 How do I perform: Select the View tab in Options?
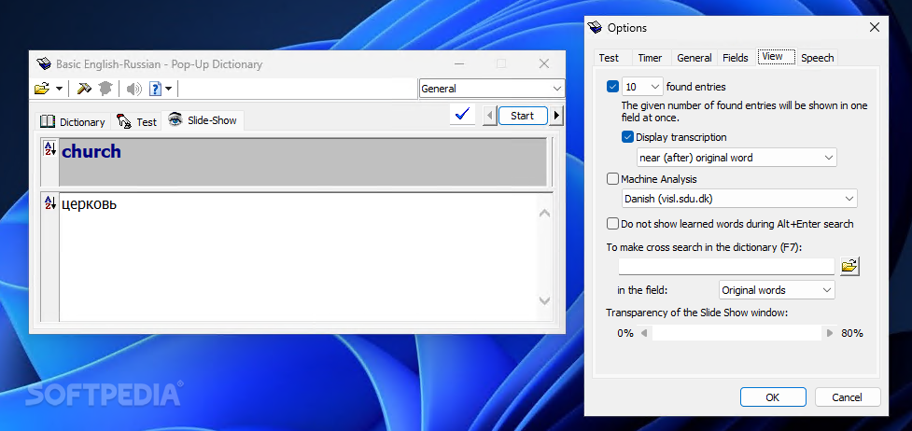coord(776,56)
